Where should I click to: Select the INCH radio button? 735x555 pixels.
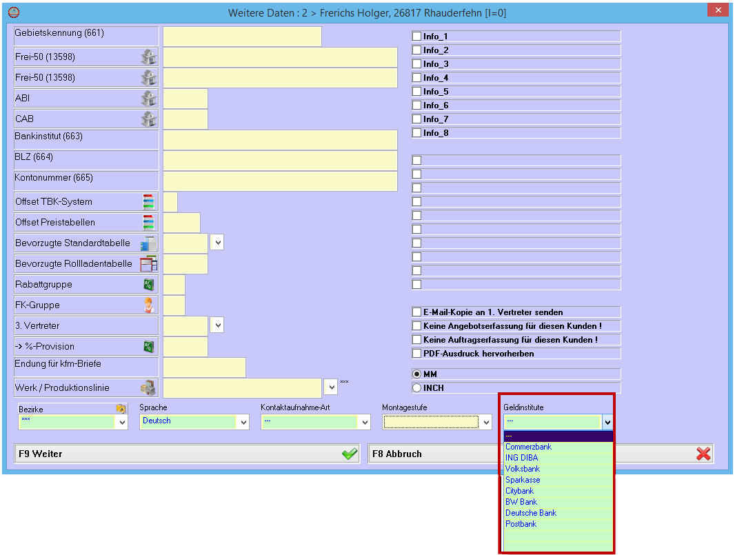tap(416, 387)
